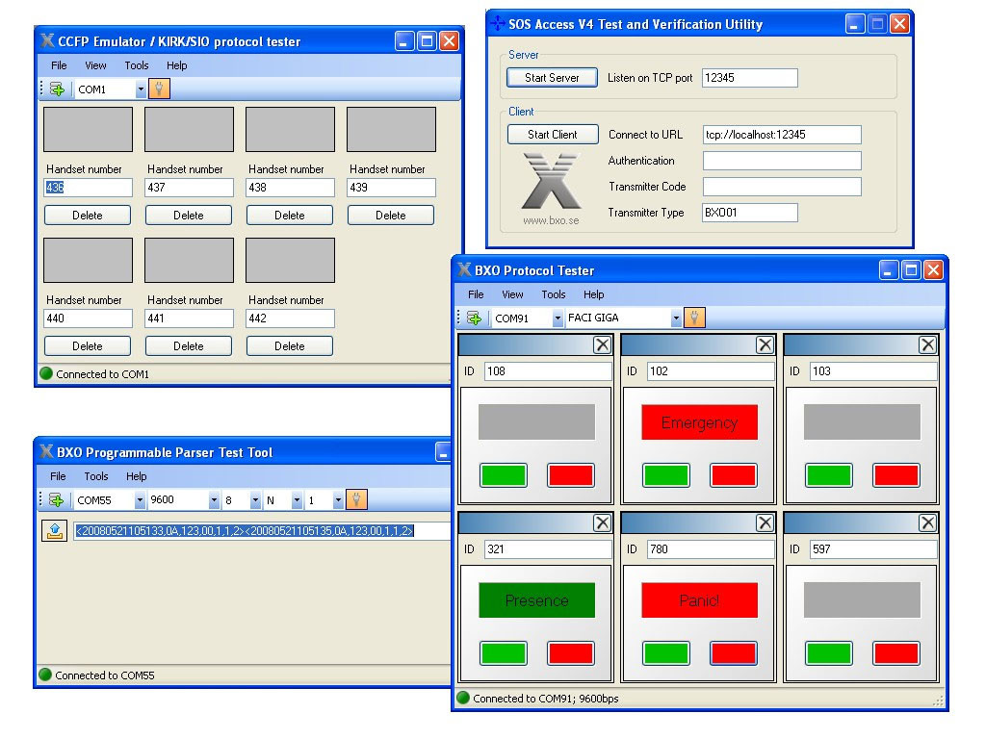Close the ID 103 device panel

point(927,345)
